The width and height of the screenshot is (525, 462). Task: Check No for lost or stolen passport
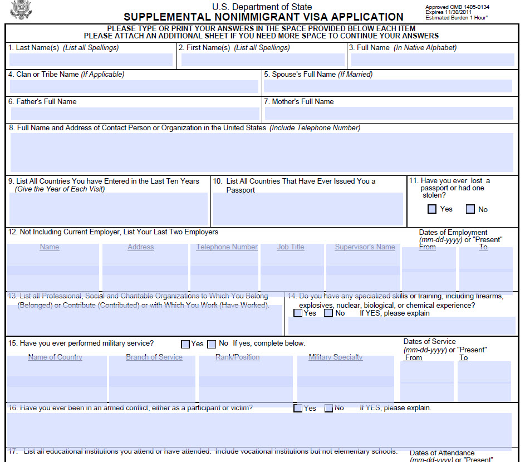[x=470, y=209]
